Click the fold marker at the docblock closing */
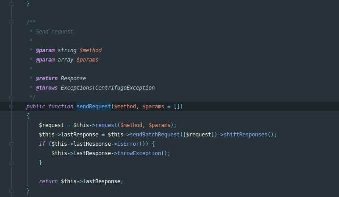 pyautogui.click(x=12, y=97)
